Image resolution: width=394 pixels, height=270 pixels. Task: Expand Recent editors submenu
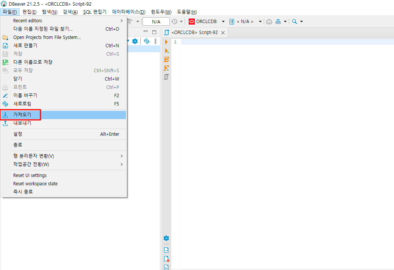(x=122, y=21)
